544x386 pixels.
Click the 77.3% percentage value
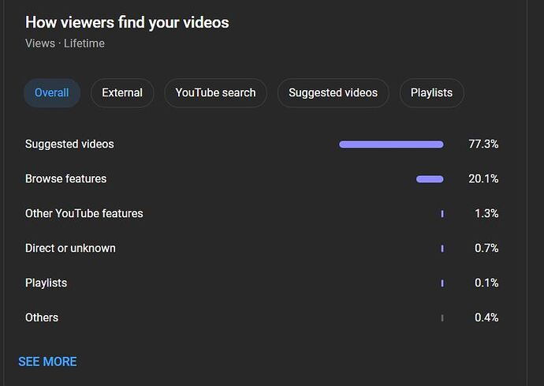pyautogui.click(x=483, y=144)
